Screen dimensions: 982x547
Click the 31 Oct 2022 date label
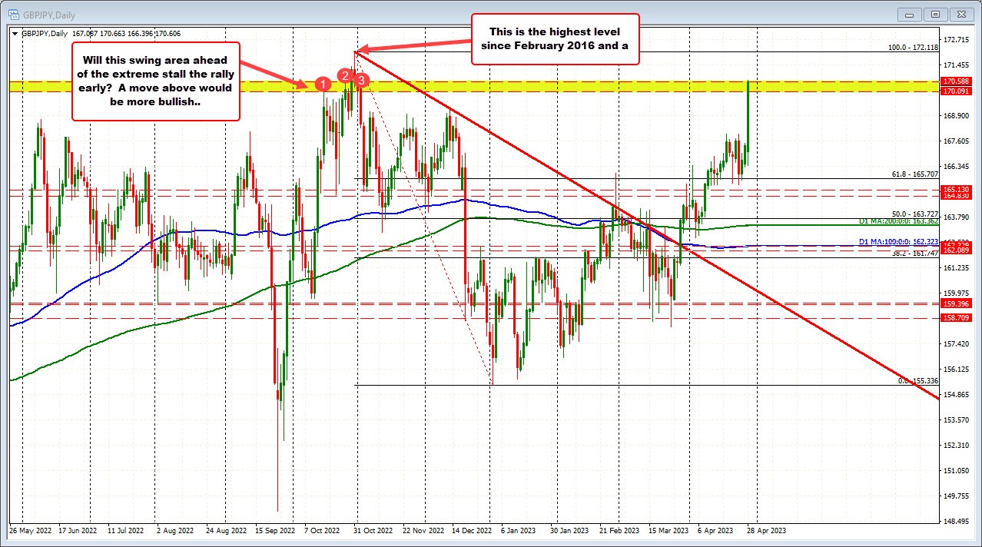point(373,530)
